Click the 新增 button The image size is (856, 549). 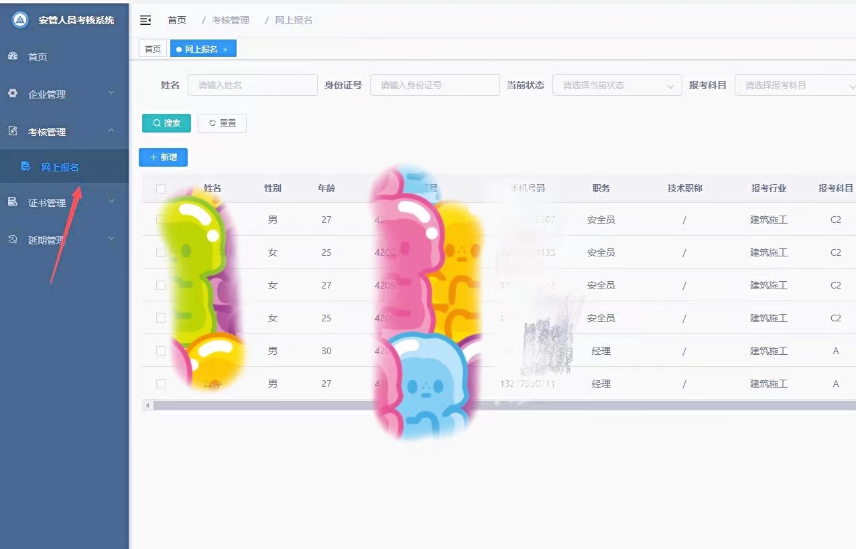[163, 157]
